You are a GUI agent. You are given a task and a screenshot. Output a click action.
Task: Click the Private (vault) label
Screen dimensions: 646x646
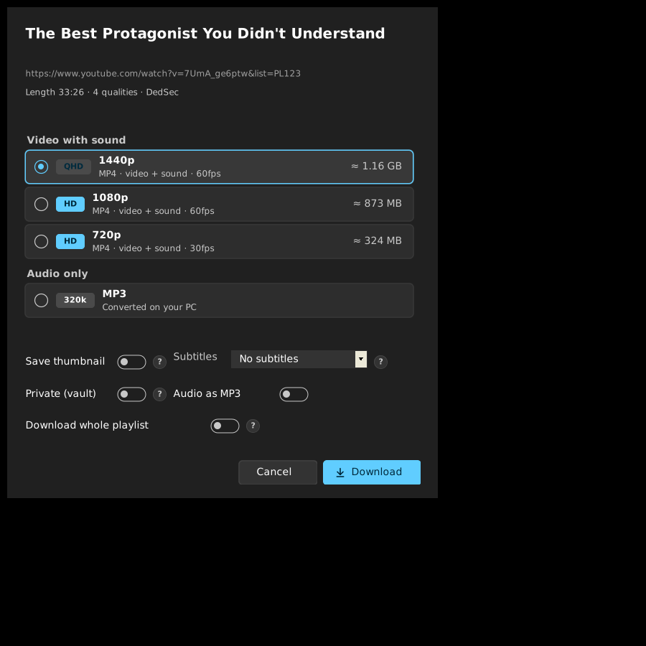coord(60,393)
